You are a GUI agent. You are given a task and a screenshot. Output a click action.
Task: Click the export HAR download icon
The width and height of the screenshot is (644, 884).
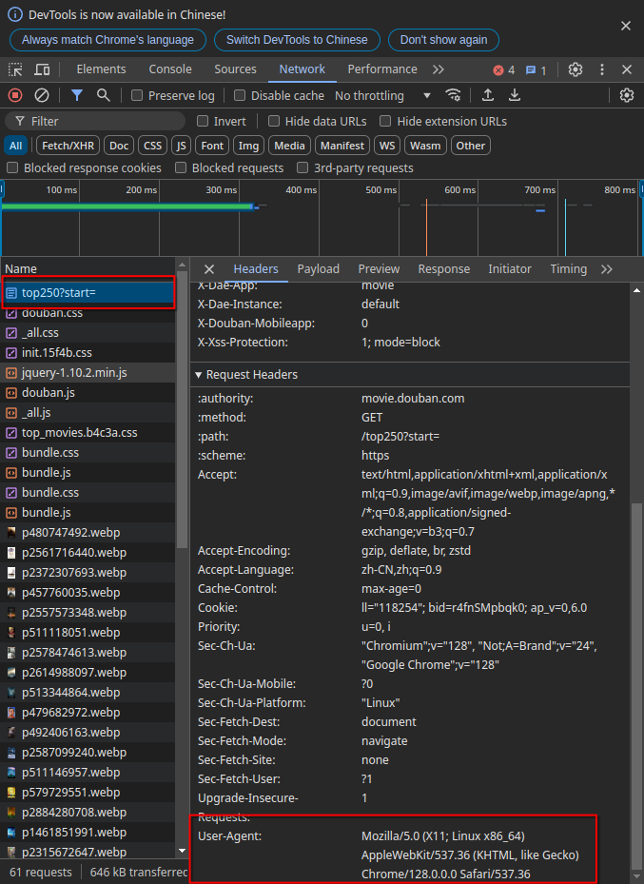point(515,95)
